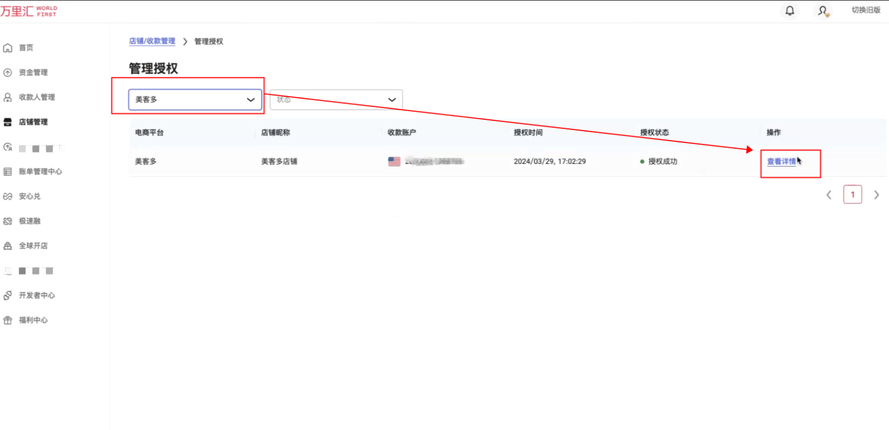Click the 管理授权 breadcrumb text

[x=209, y=41]
